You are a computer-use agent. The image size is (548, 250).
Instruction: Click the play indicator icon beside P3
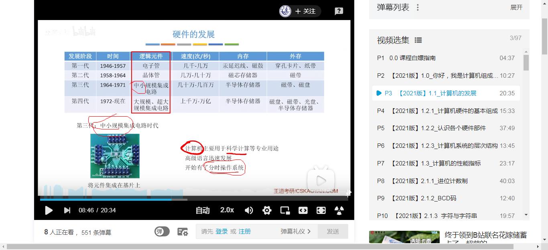(379, 93)
